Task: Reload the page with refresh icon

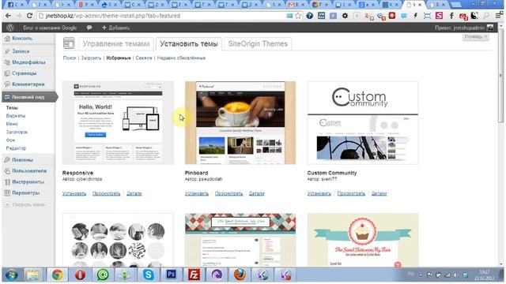Action: [x=29, y=16]
